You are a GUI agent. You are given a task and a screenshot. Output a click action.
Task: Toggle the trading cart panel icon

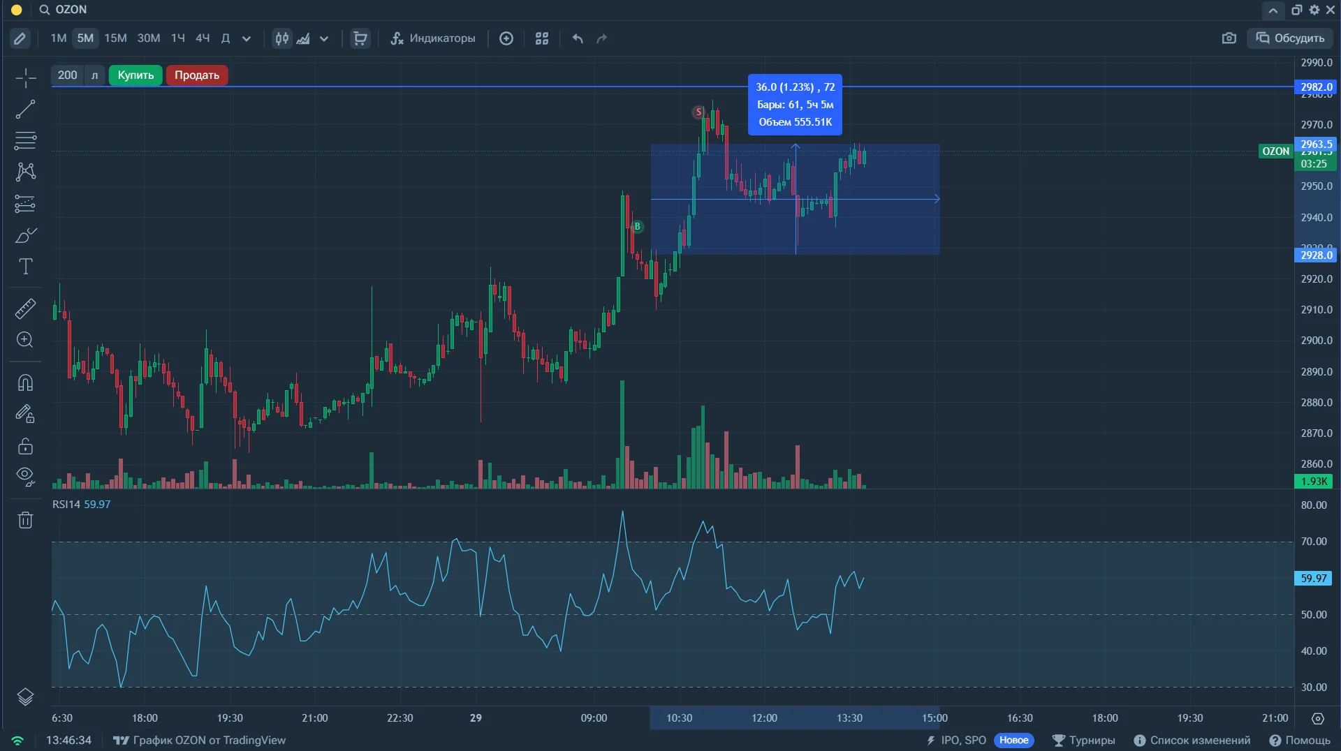(360, 38)
